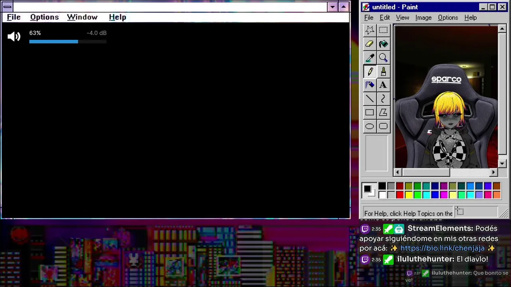Screen dimensions: 511x287
Task: Pick the Polygon shape tool
Action: (x=383, y=112)
